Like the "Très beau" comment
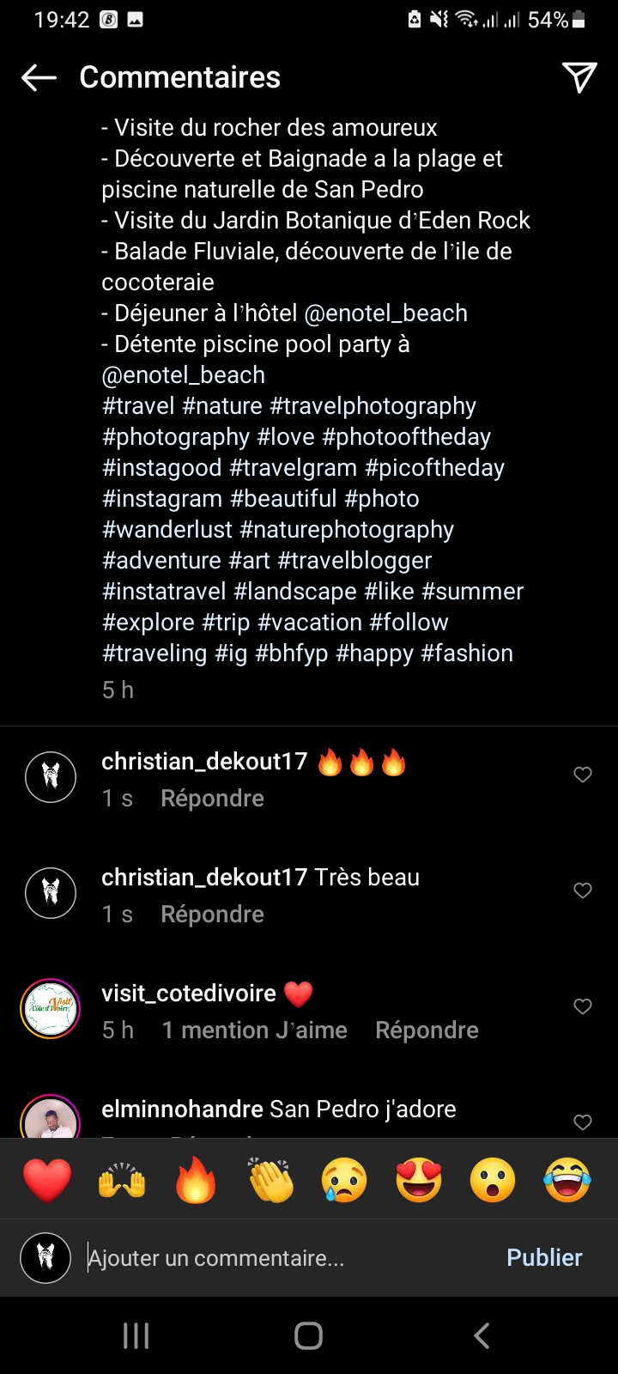Image resolution: width=618 pixels, height=1374 pixels. [583, 891]
